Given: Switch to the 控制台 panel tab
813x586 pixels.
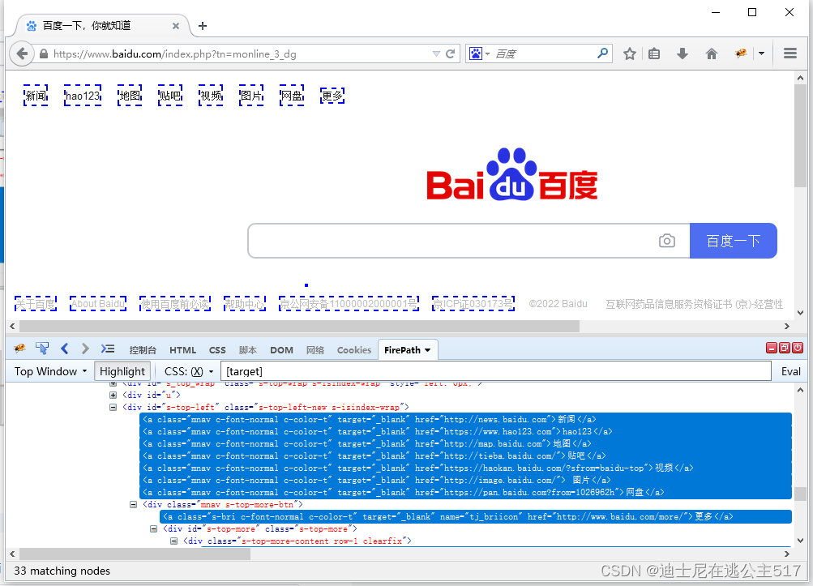Looking at the screenshot, I should (143, 350).
